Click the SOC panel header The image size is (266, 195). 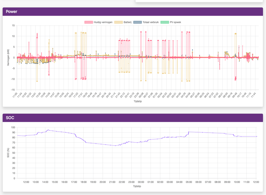point(133,118)
